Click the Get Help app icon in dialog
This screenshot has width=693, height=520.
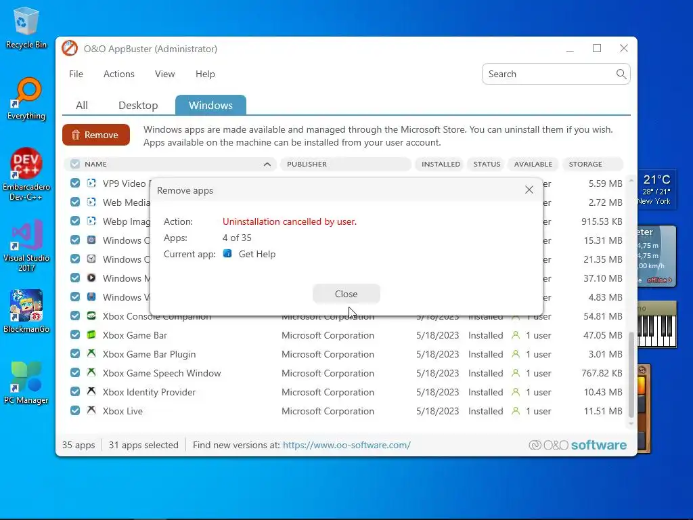pos(227,254)
